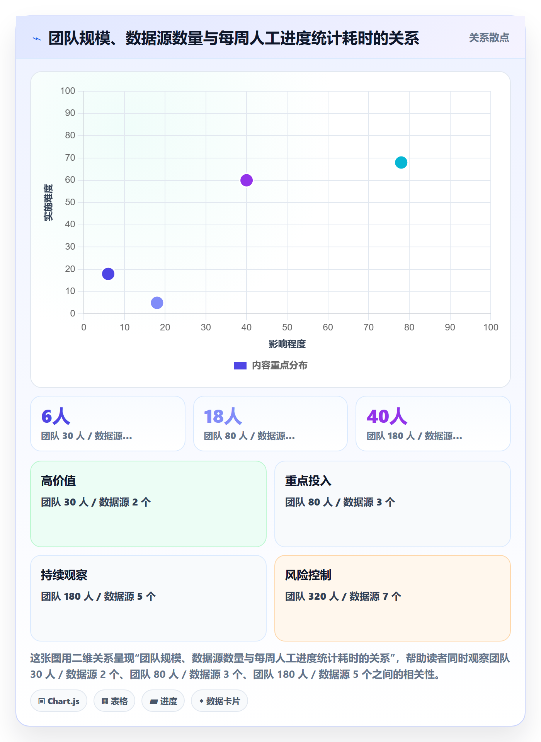This screenshot has width=541, height=742.
Task: Click the 数据卡片 tag chip
Action: [219, 701]
